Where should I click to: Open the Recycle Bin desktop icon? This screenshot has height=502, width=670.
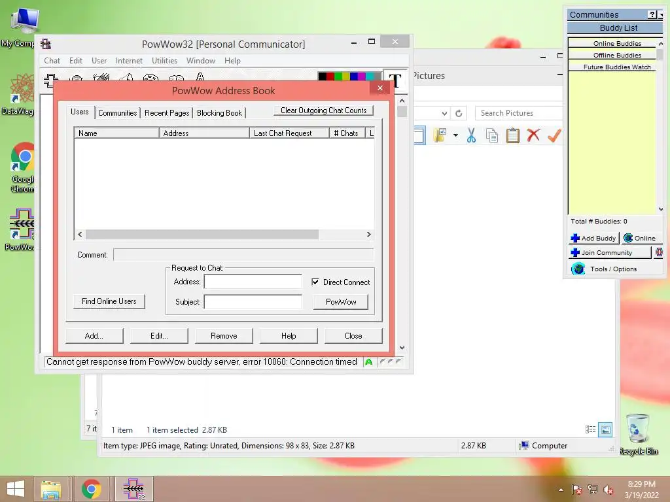[x=638, y=434]
